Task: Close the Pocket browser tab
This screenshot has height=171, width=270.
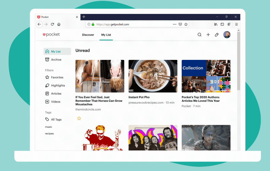Action: click(x=77, y=17)
